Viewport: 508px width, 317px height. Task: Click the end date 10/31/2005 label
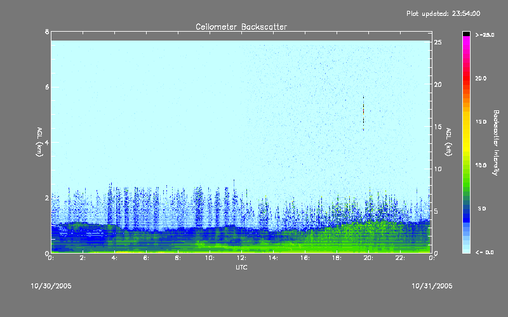[432, 286]
